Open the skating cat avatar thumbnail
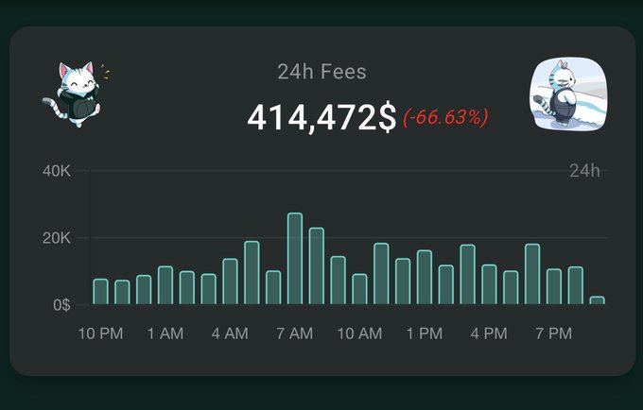The width and height of the screenshot is (643, 410). click(569, 94)
